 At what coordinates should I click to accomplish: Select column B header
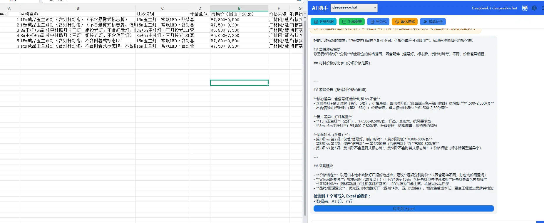pyautogui.click(x=78, y=9)
